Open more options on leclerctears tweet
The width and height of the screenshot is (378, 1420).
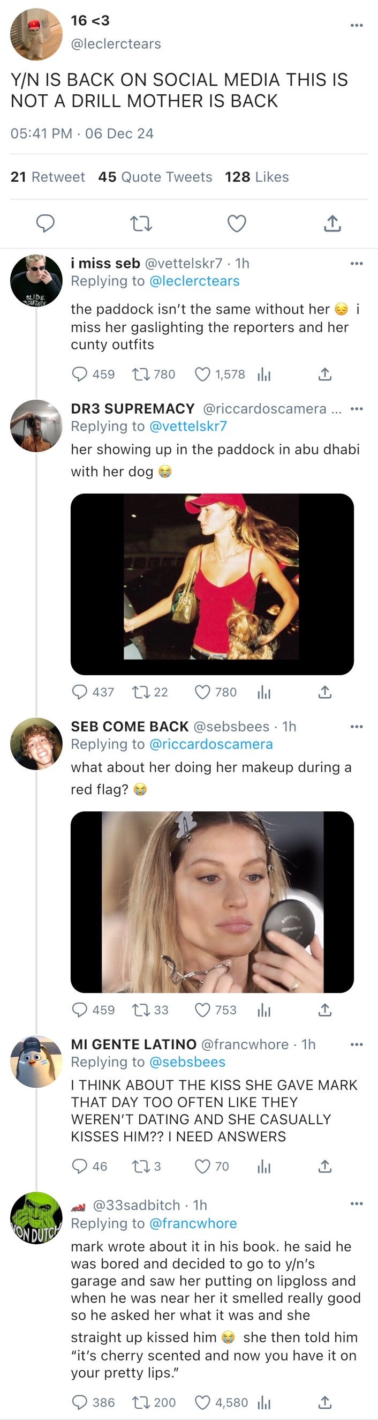coord(357,25)
